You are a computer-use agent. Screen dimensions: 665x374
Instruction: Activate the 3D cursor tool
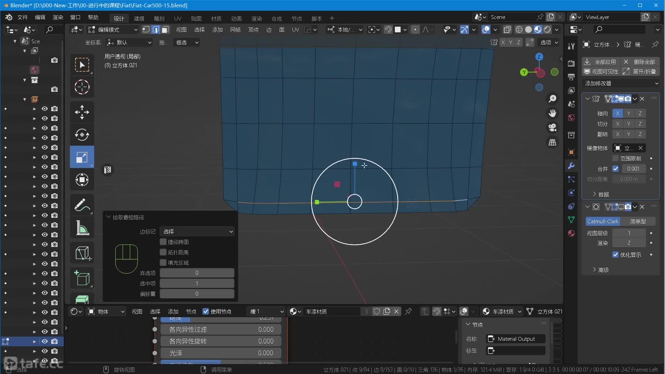[82, 87]
